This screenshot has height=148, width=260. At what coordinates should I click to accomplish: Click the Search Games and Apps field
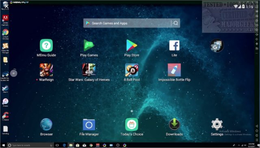tap(132, 23)
